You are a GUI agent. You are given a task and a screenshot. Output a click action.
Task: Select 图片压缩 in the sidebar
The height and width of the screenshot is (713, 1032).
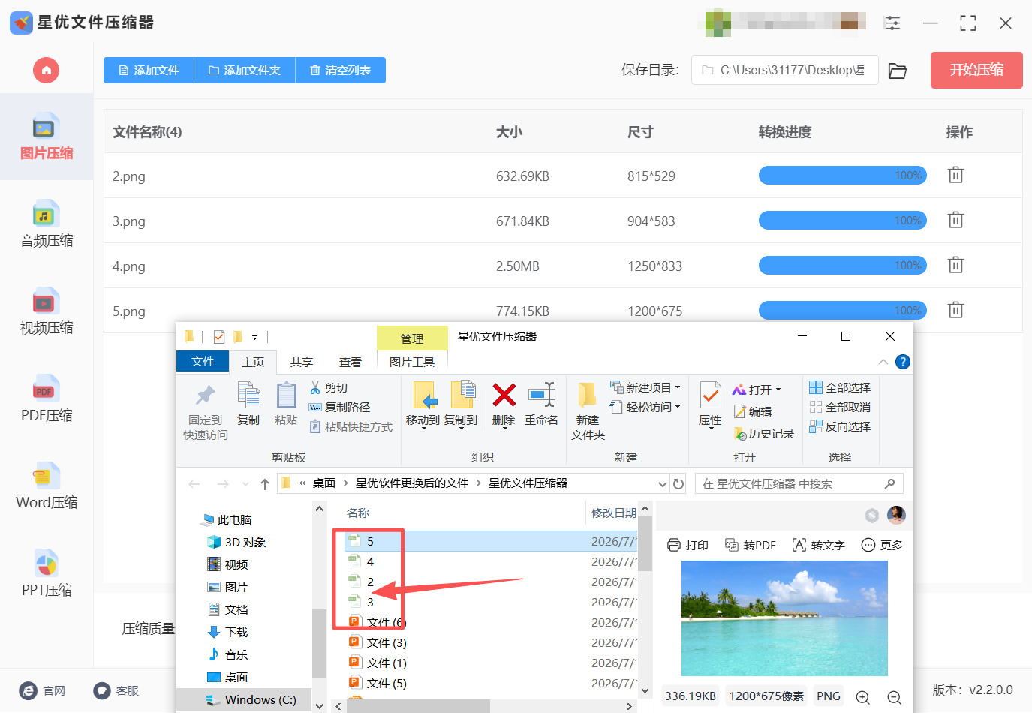(47, 137)
